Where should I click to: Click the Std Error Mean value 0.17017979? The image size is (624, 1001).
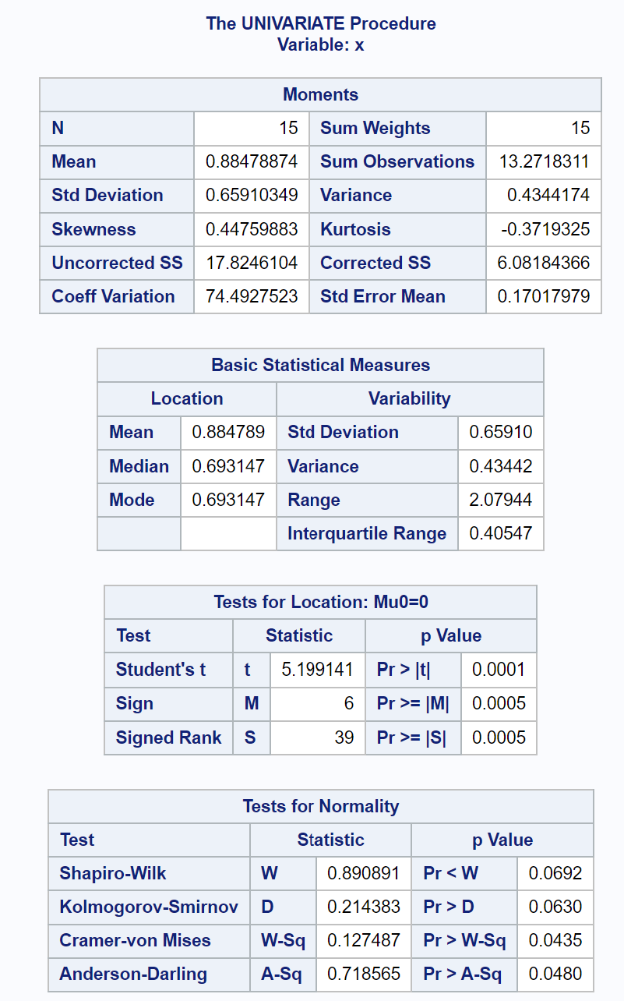point(544,297)
